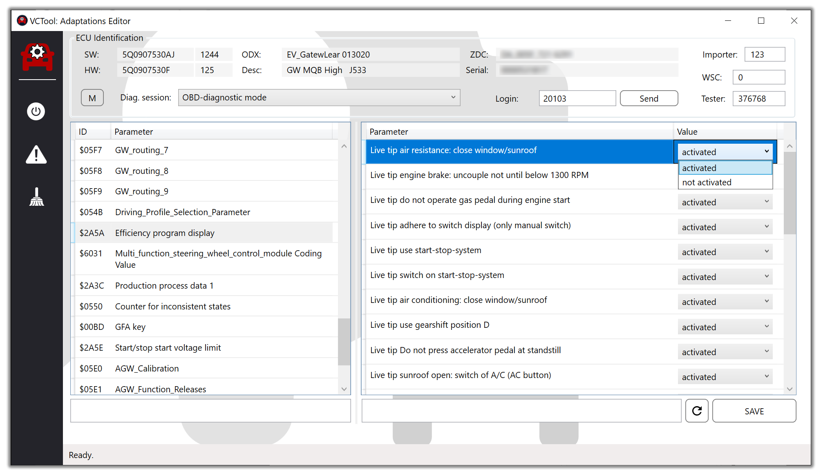Choose 'activated' option in open dropdown
821x476 pixels.
725,168
